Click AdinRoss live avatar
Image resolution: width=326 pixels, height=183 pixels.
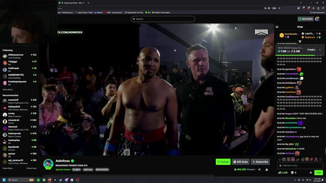tap(48, 164)
